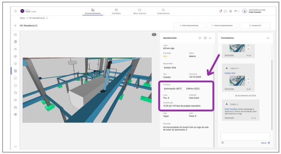Go to Obras in the breadcrumb

[22, 18]
